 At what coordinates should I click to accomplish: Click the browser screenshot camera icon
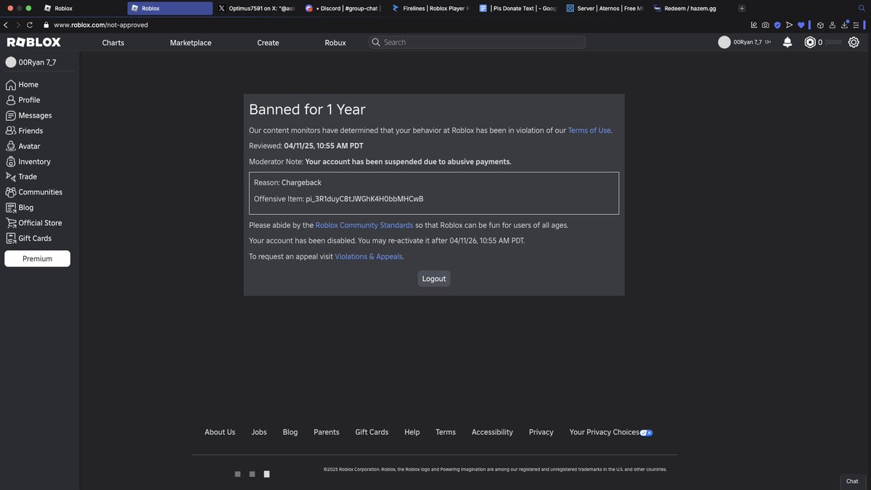coord(766,25)
